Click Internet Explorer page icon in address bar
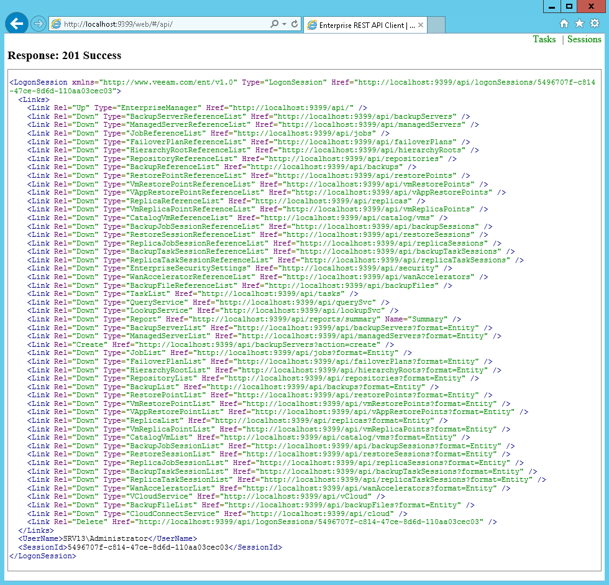This screenshot has width=609, height=585. tap(57, 24)
